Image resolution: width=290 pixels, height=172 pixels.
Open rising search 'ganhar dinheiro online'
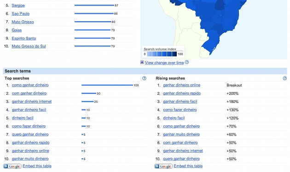[x=182, y=85]
